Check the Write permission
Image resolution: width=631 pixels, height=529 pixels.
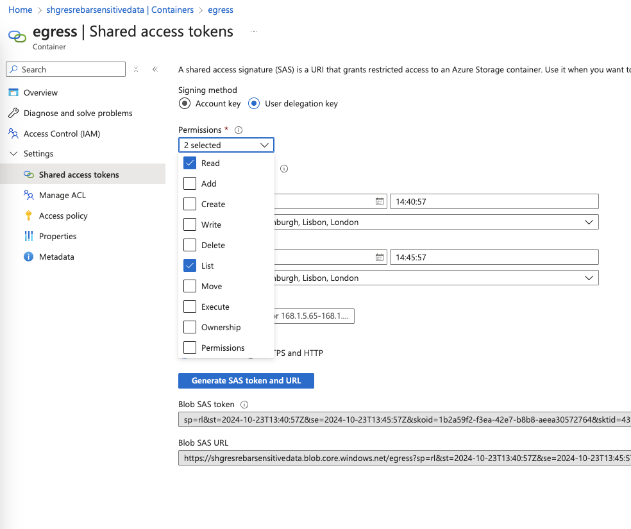pos(190,224)
